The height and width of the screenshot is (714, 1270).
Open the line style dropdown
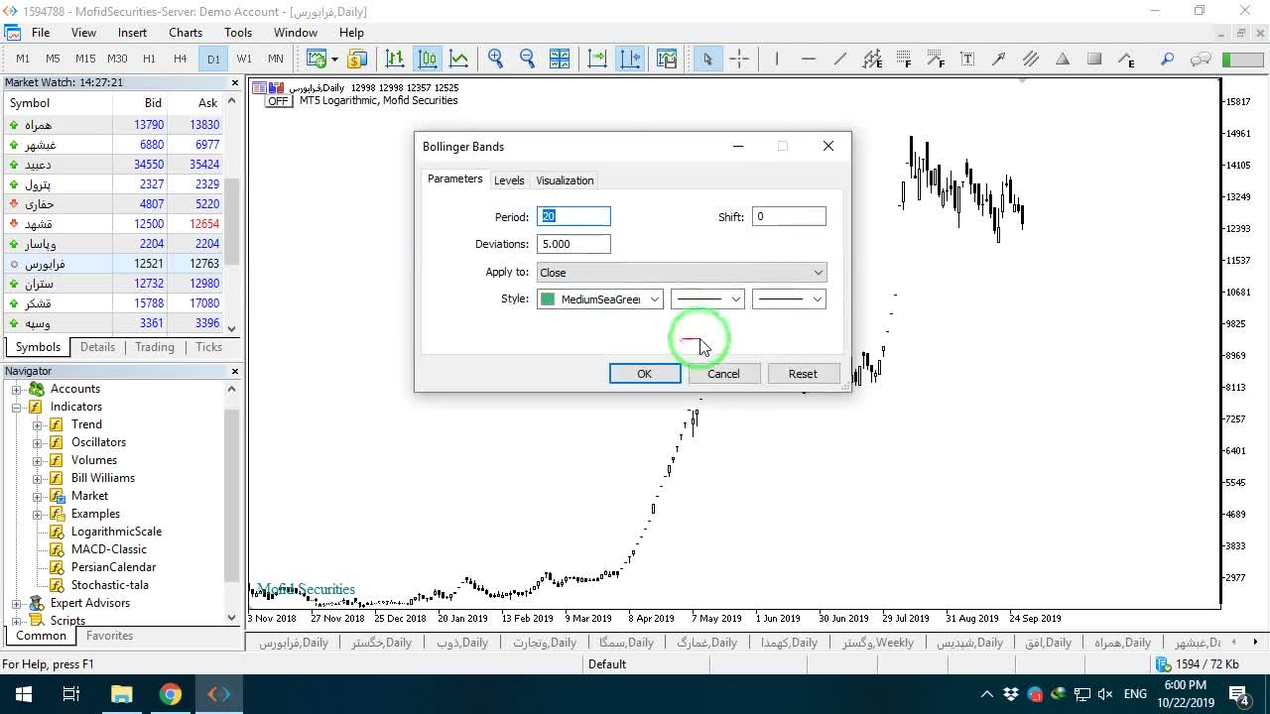pos(707,299)
